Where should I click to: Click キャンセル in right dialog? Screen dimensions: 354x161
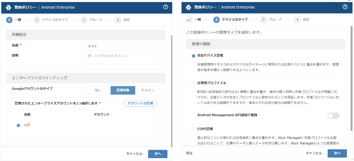314,153
